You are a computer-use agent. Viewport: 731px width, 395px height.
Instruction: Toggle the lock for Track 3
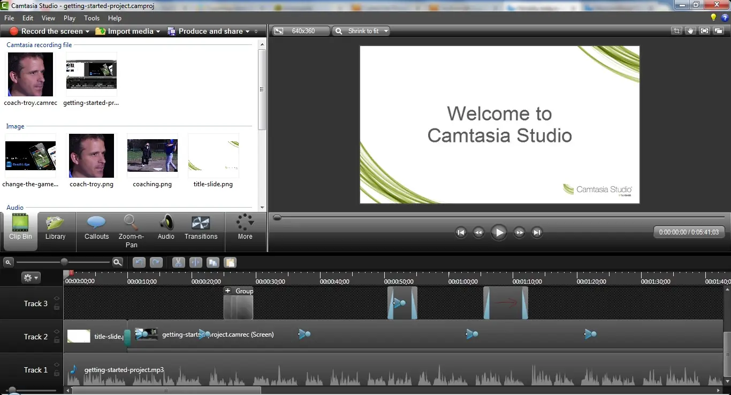pyautogui.click(x=56, y=307)
